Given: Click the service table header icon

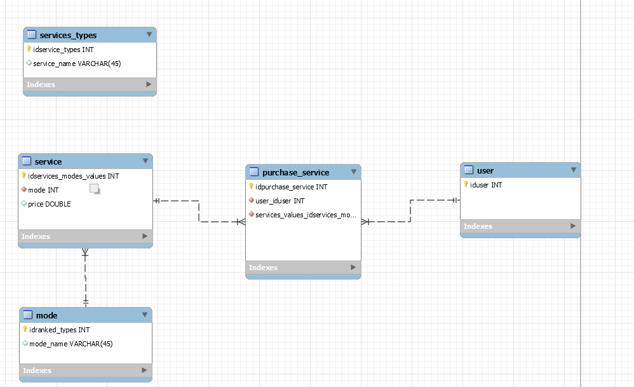Looking at the screenshot, I should click(x=26, y=161).
